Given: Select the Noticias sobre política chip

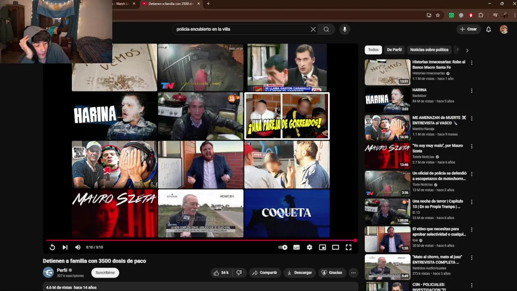Looking at the screenshot, I should pyautogui.click(x=429, y=50).
